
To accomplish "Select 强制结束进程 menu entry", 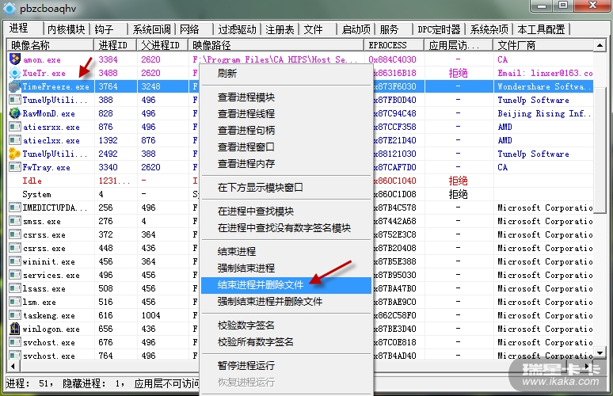I will point(286,268).
